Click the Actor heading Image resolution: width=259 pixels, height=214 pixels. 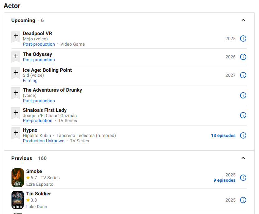pos(12,6)
